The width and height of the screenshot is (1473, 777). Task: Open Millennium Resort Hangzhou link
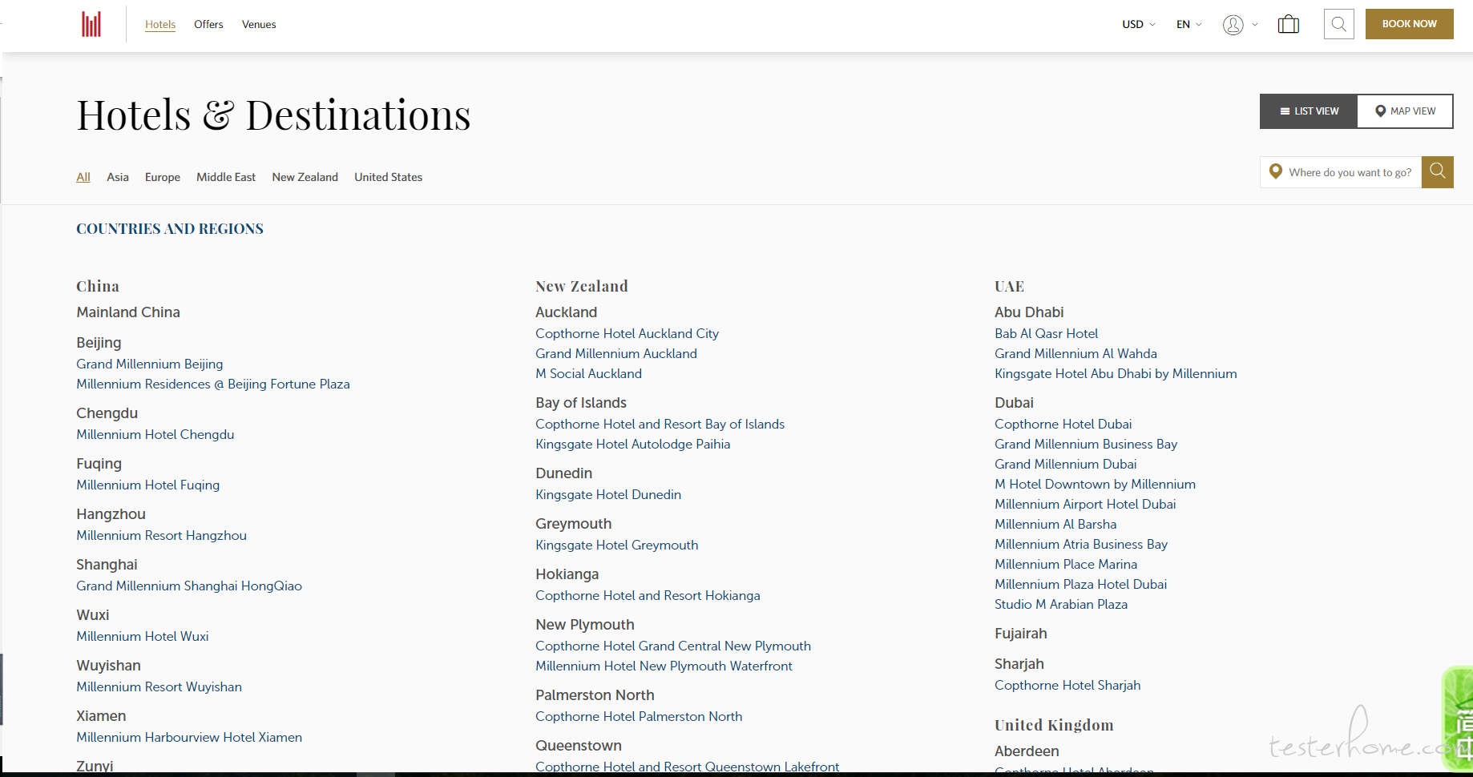pos(162,535)
